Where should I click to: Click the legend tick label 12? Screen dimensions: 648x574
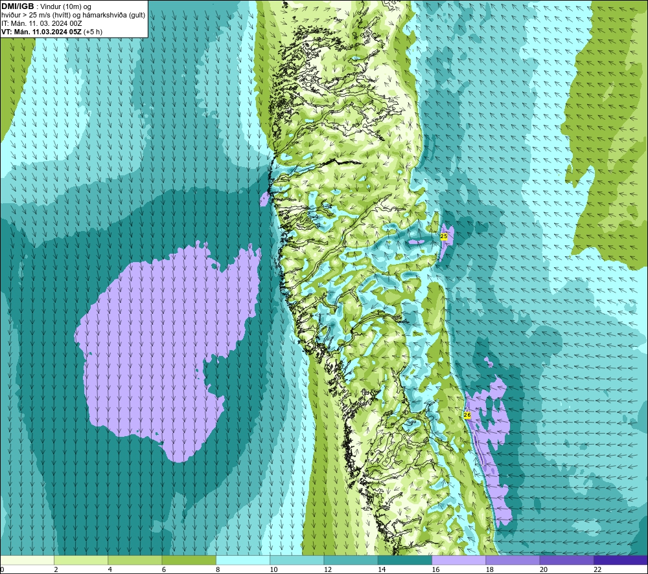pos(328,569)
